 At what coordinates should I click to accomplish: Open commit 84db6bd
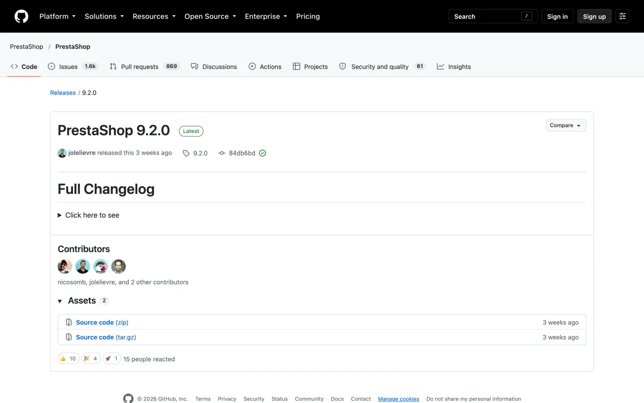[x=242, y=153]
